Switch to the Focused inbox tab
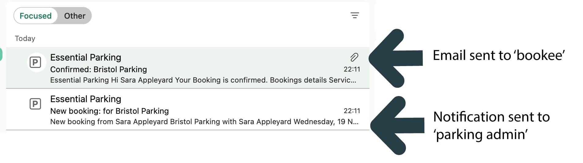The width and height of the screenshot is (583, 163). coord(35,16)
